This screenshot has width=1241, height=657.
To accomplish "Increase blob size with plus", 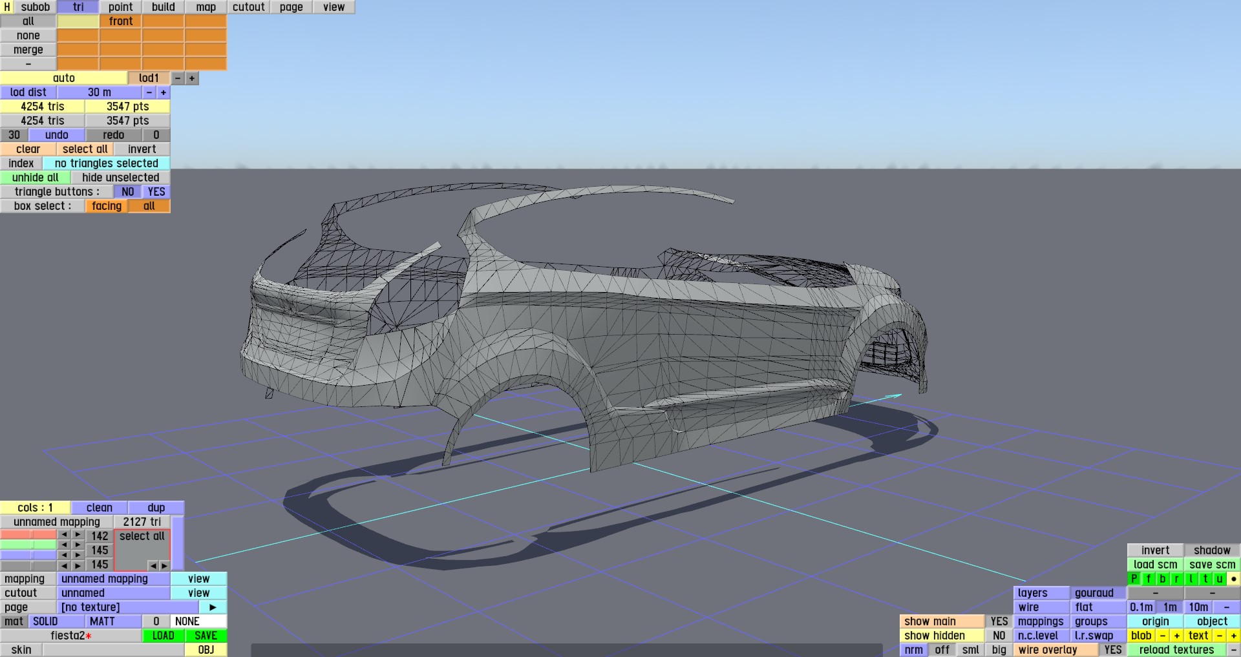I will click(1177, 636).
